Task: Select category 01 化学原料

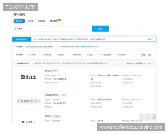Action: [x=32, y=55]
